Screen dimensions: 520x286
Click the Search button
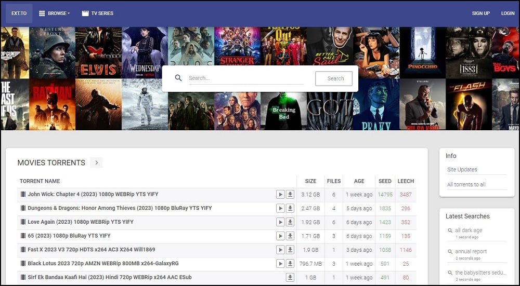coord(334,78)
